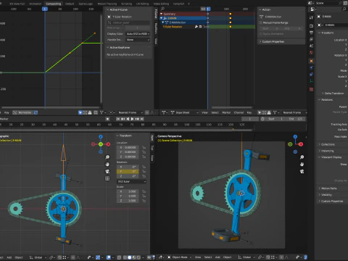Open the dope sheet Marker menu

coord(226,112)
